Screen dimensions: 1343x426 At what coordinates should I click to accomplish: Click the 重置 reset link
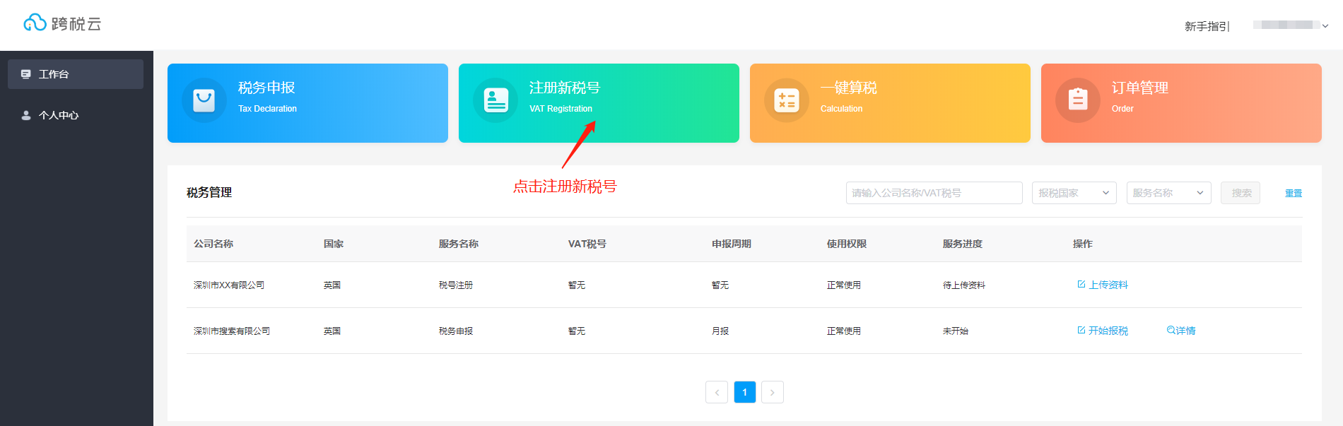[x=1294, y=193]
